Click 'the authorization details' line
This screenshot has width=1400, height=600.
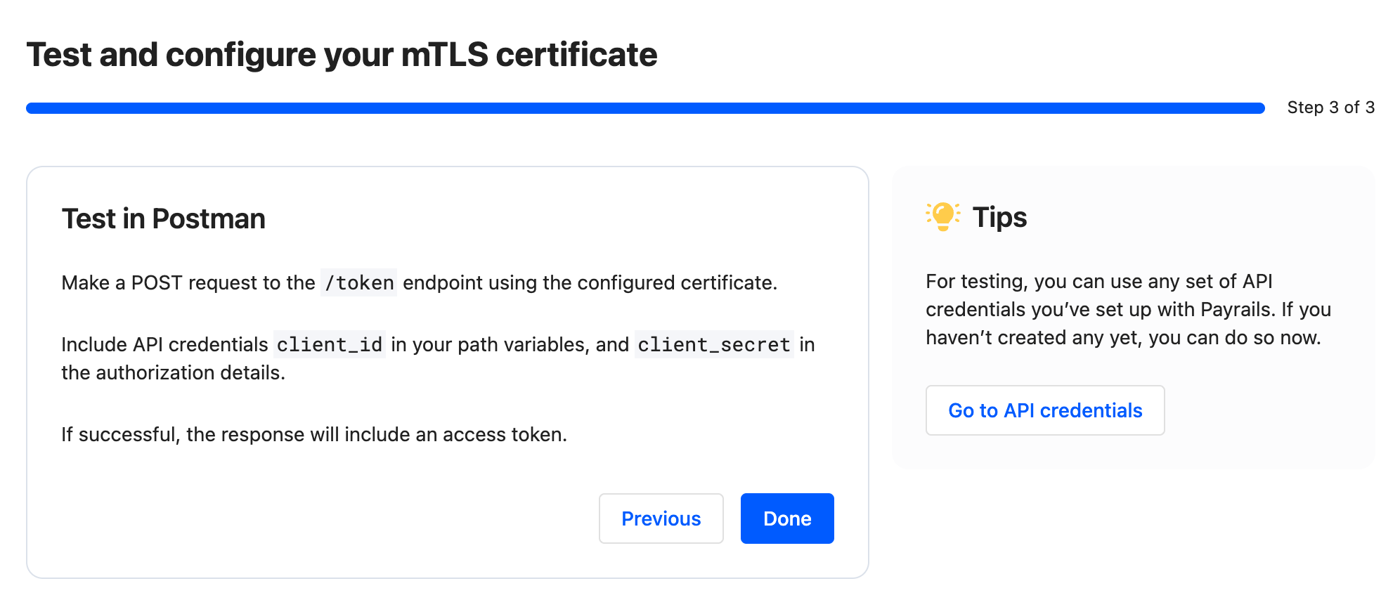173,372
